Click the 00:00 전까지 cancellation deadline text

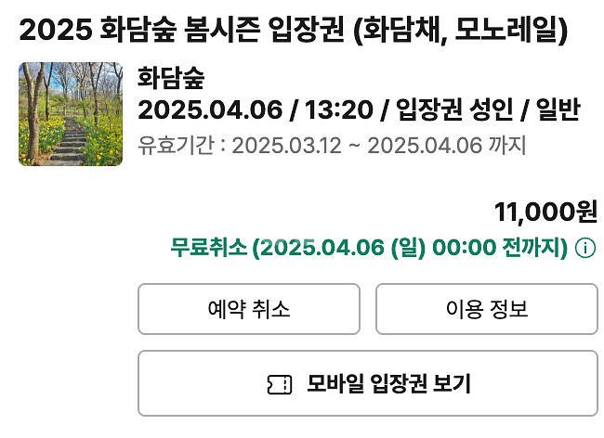coord(500,247)
